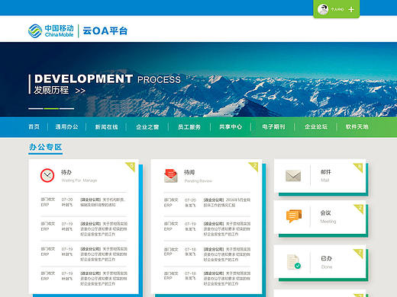Viewport: 397px width, 297px height.
Task: Open the 共享中心 menu
Action: 231,126
